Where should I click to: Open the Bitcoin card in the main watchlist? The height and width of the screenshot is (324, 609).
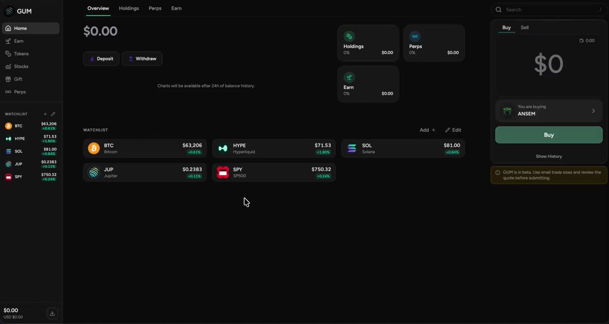tap(145, 148)
